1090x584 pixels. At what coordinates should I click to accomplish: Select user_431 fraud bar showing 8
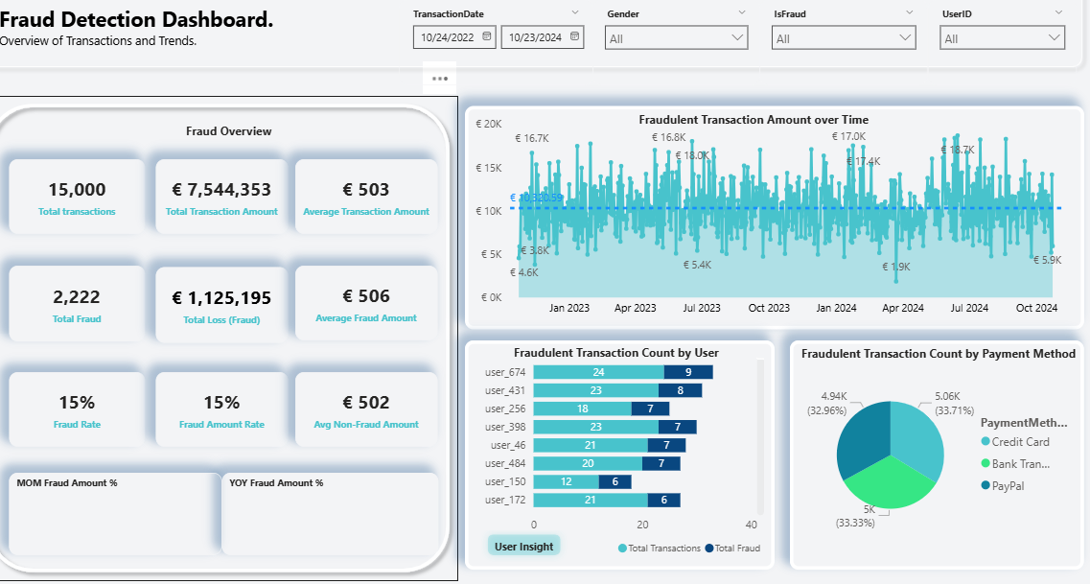tap(680, 390)
